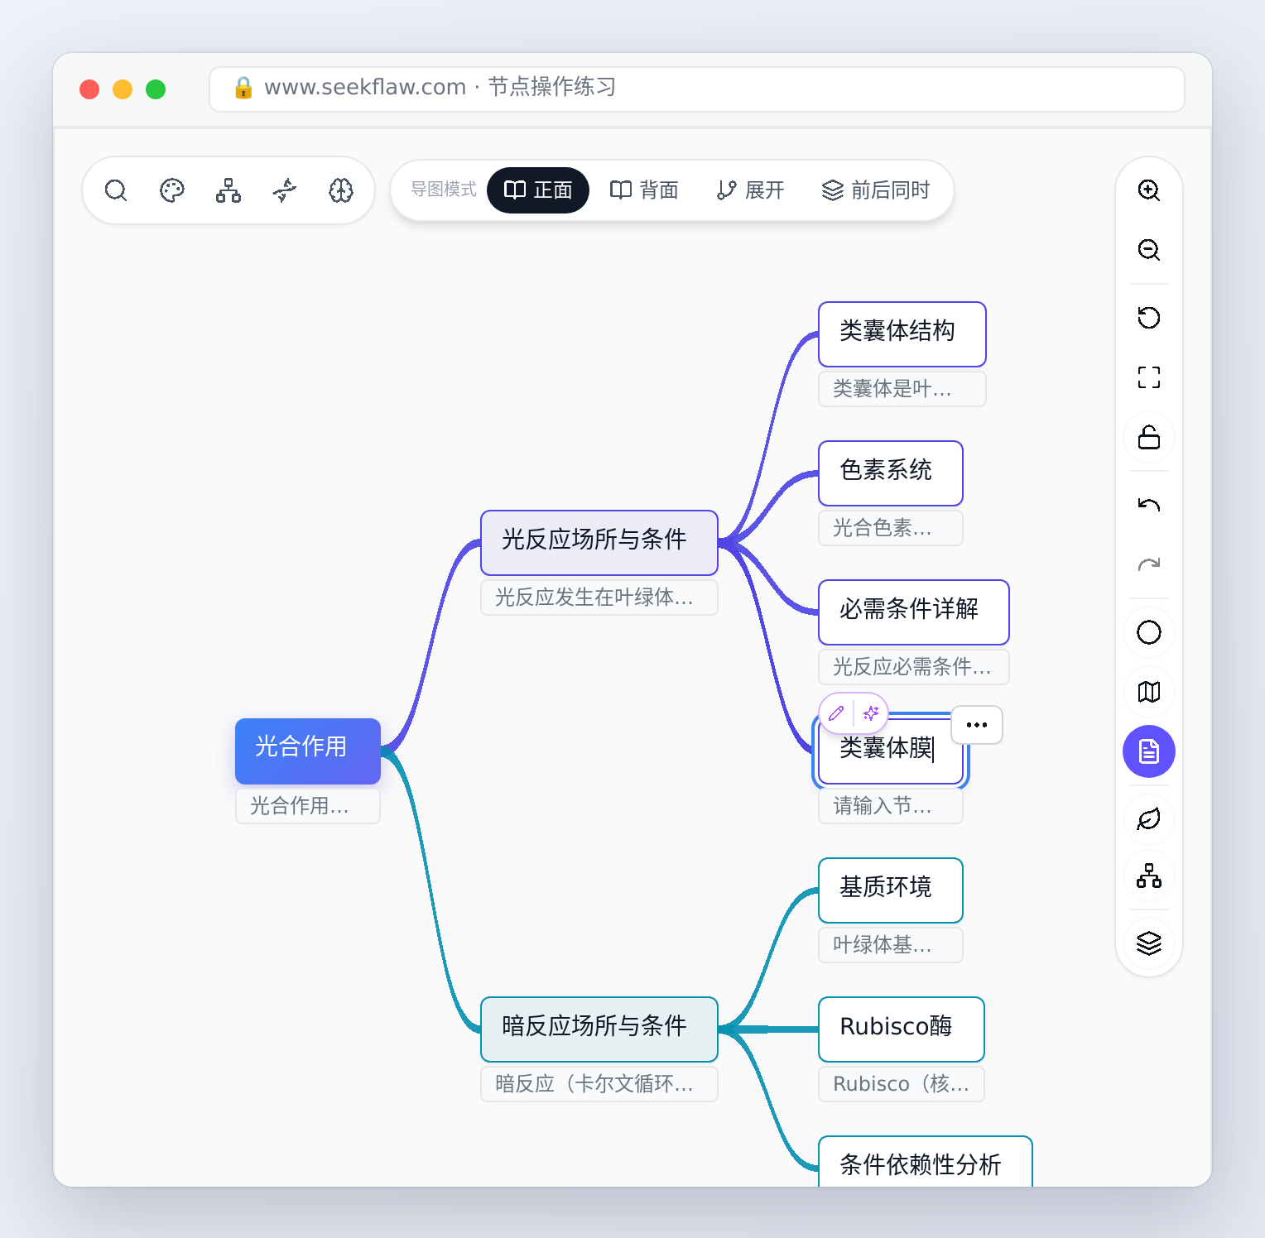This screenshot has height=1238, width=1265.
Task: Redo the last undone action
Action: point(1149,564)
